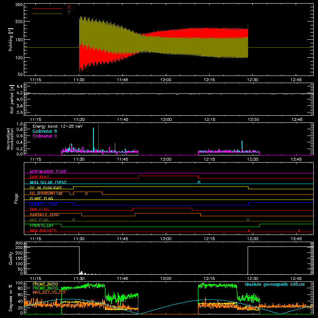The height and width of the screenshot is (318, 318).
Task: Click the BAD_PACKETS marker near 12:46
Action: coord(299,231)
